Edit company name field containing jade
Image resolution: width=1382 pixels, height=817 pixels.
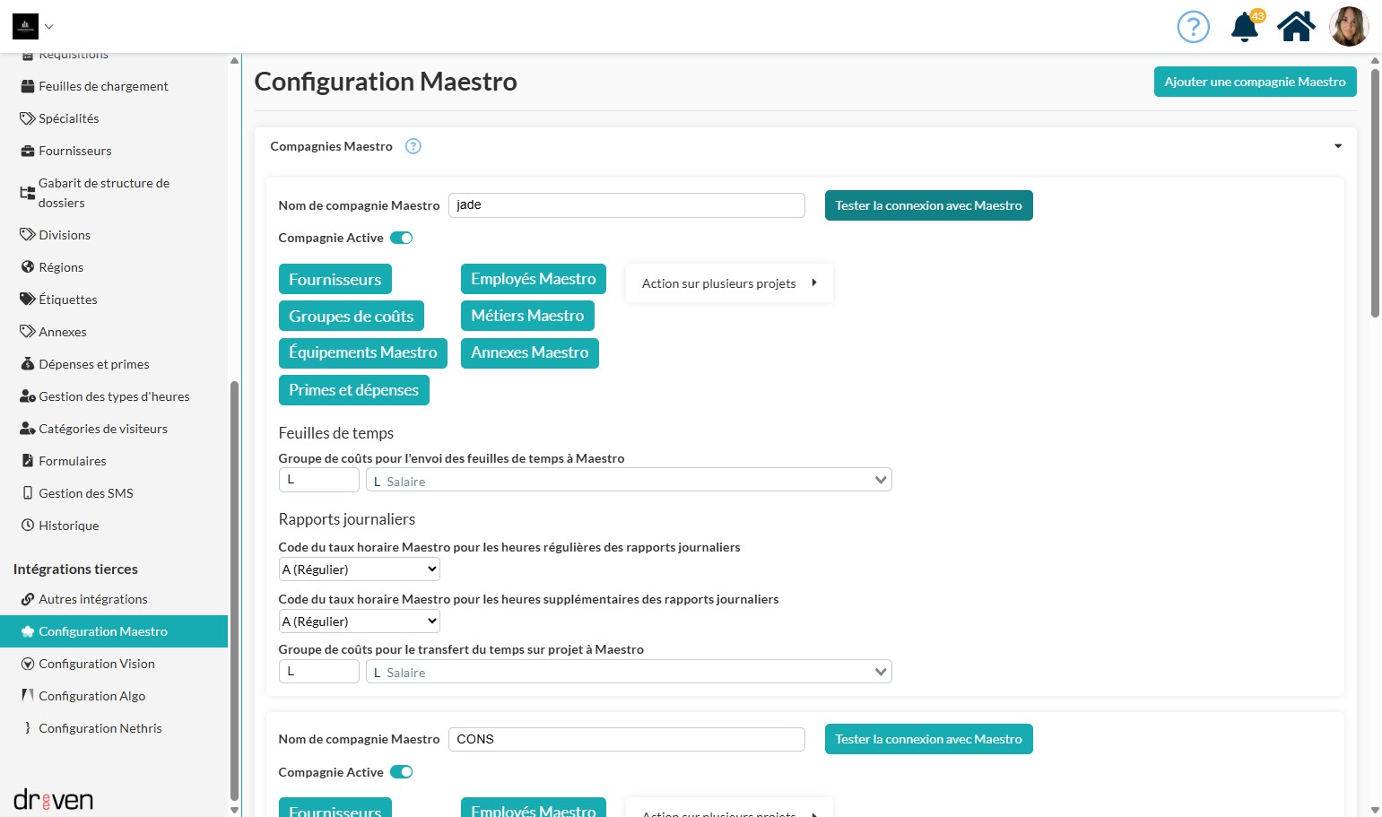(626, 205)
